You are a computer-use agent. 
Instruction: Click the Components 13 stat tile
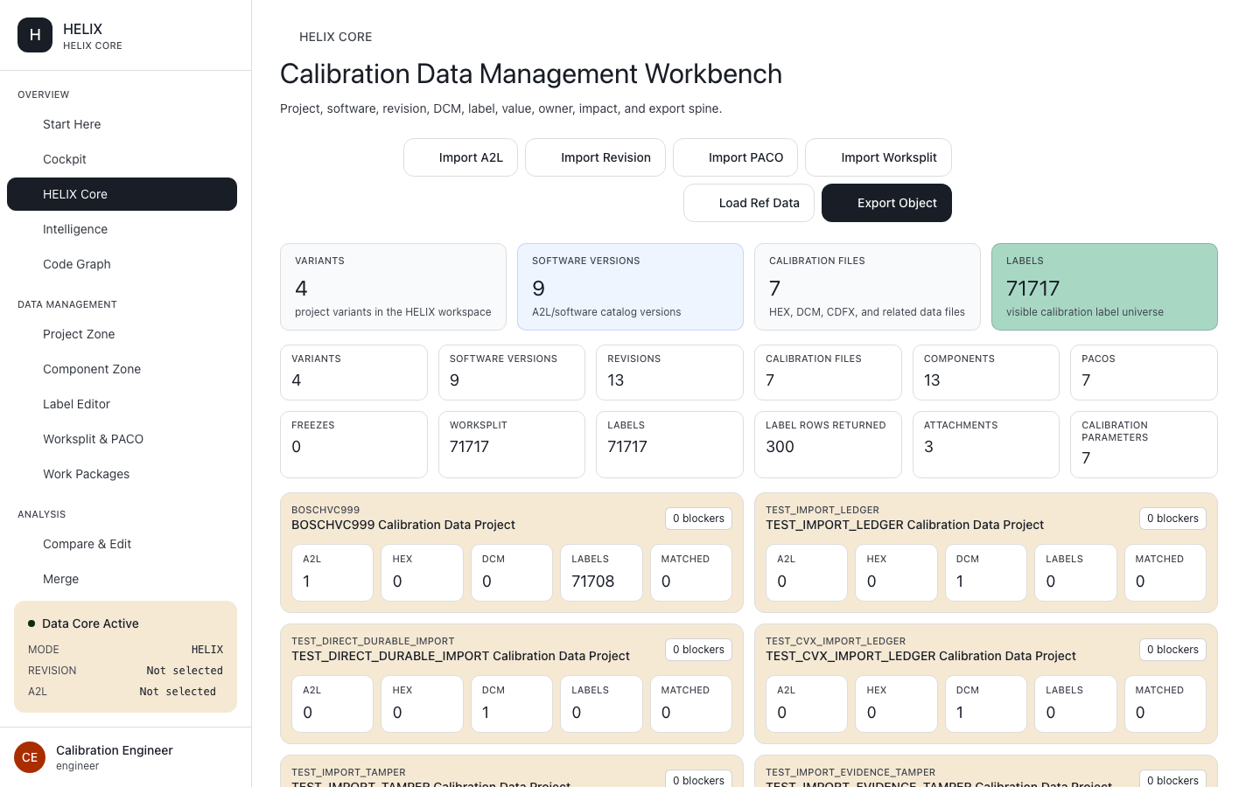986,373
